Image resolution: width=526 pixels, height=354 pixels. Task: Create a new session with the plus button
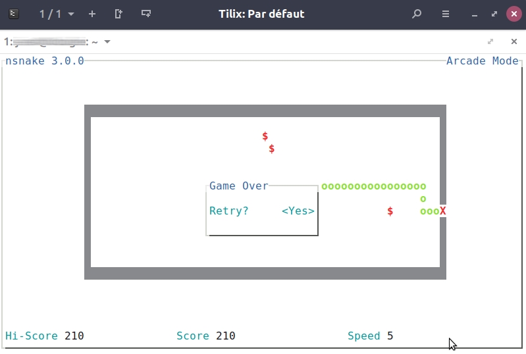pyautogui.click(x=92, y=14)
